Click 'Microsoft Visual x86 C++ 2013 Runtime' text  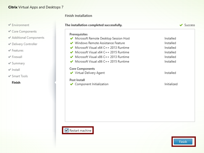point(102,57)
